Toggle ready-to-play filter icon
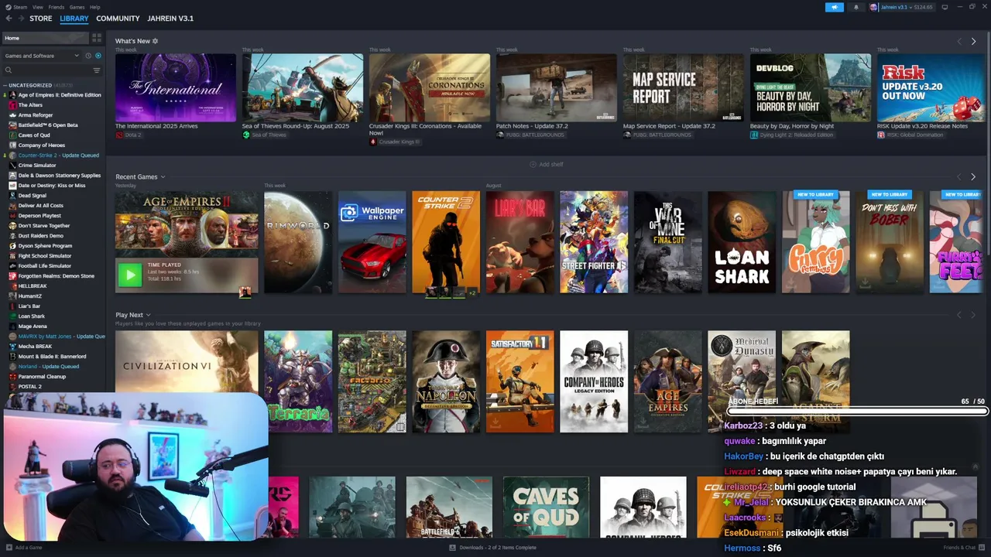991x557 pixels. pos(98,56)
